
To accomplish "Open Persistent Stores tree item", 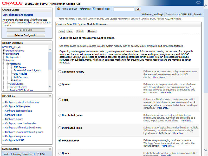I will 18,87.
